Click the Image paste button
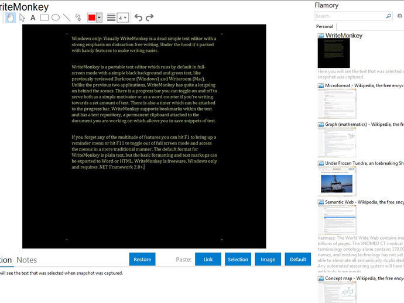The height and width of the screenshot is (303, 404). pyautogui.click(x=268, y=259)
